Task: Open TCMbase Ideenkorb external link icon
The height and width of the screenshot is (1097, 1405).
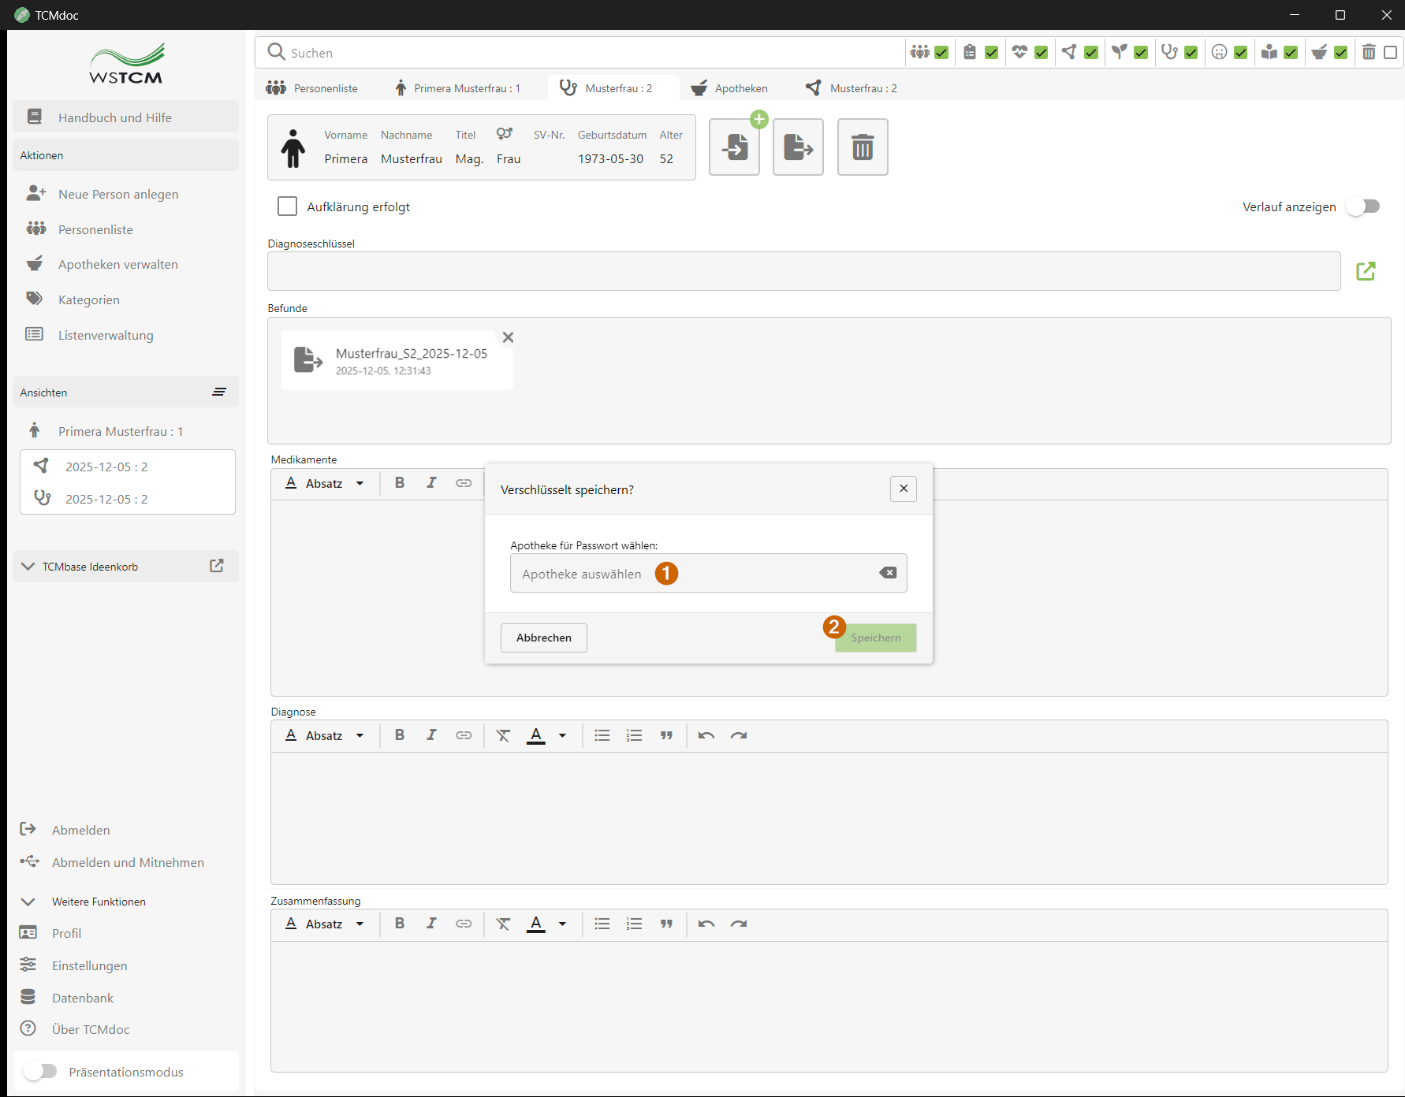Action: pos(217,566)
